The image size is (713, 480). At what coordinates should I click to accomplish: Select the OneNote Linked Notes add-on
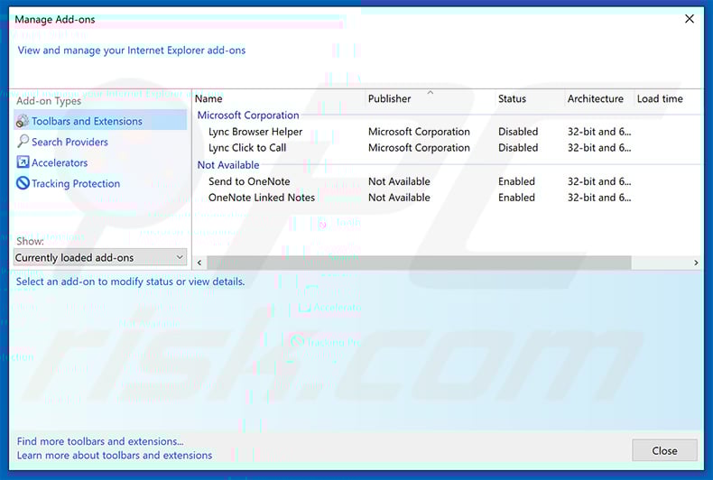pos(262,198)
